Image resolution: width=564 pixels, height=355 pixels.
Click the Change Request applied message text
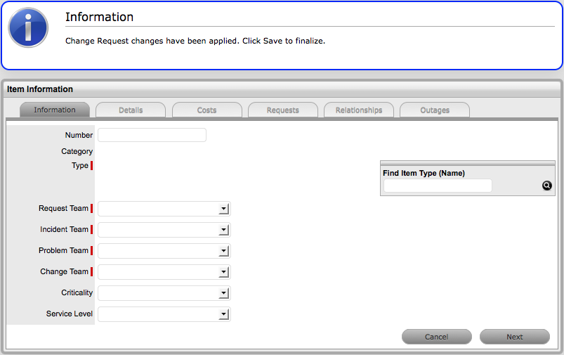pos(195,41)
